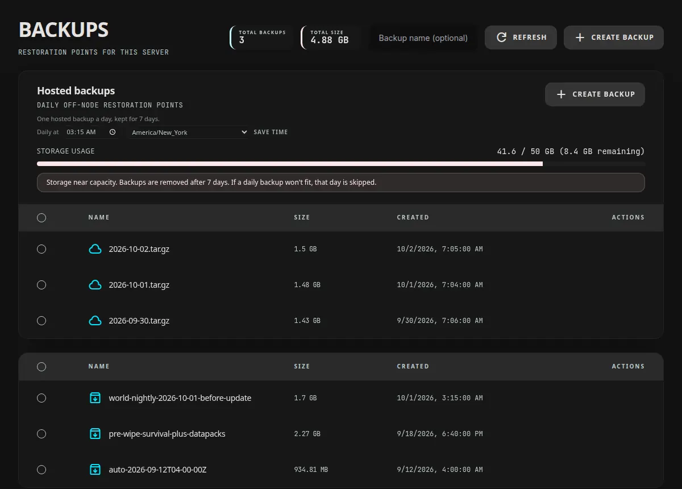Open the America/New_York timezone dropdown
Viewport: 682px width, 489px height.
188,132
